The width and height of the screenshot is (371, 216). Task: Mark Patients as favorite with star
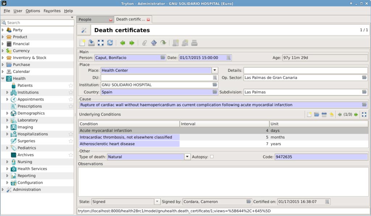point(71,86)
